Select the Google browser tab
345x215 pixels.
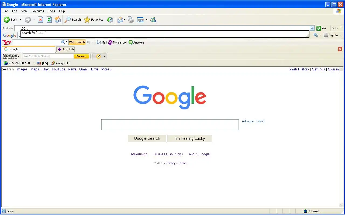(x=28, y=49)
